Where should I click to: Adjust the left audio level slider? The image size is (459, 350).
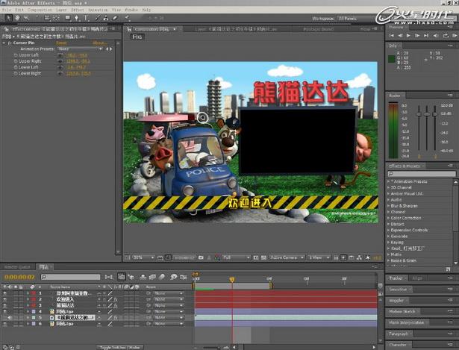click(x=419, y=114)
